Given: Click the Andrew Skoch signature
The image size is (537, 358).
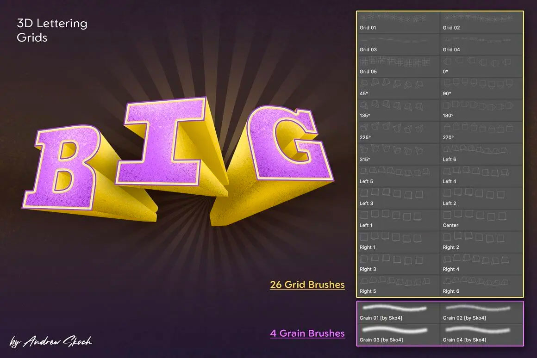Looking at the screenshot, I should [x=51, y=342].
